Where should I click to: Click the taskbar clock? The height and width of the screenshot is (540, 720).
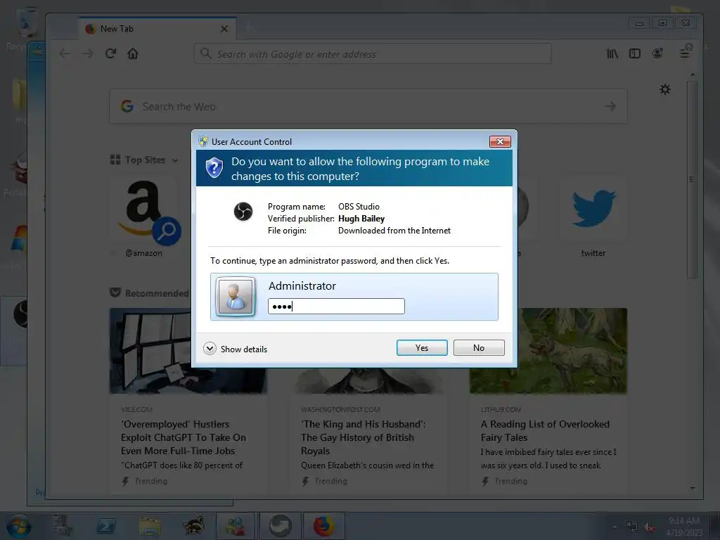click(684, 526)
